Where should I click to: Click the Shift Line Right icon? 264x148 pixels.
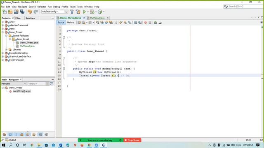pyautogui.click(x=140, y=23)
